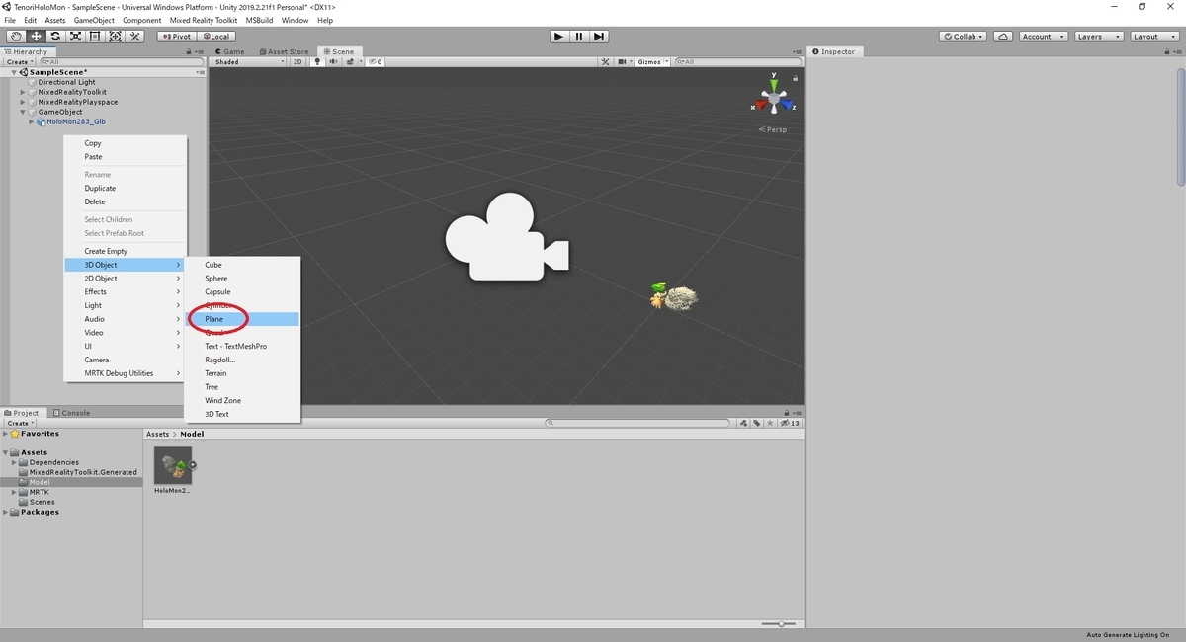Toggle scene lighting bulb icon

(x=317, y=62)
